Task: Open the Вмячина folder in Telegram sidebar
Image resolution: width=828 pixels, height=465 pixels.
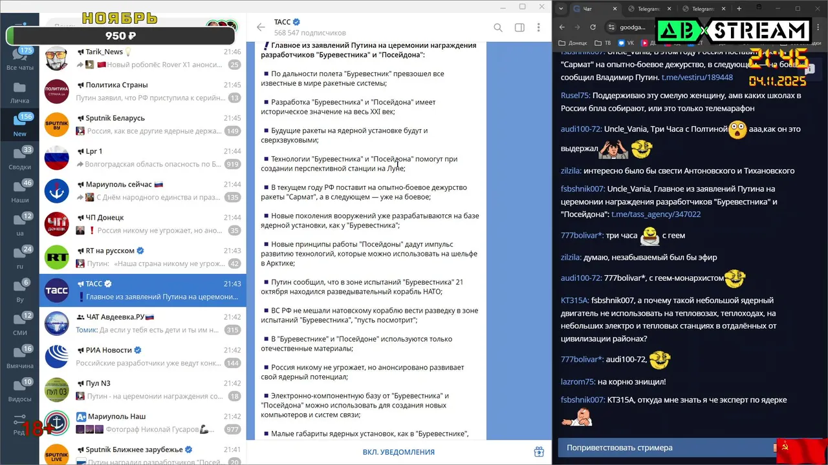Action: [19, 358]
